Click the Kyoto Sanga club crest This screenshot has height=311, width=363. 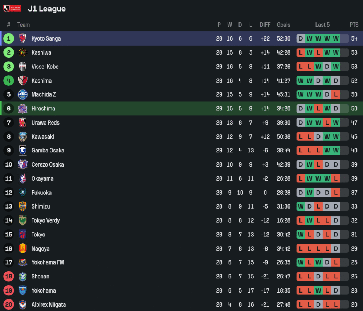23,38
